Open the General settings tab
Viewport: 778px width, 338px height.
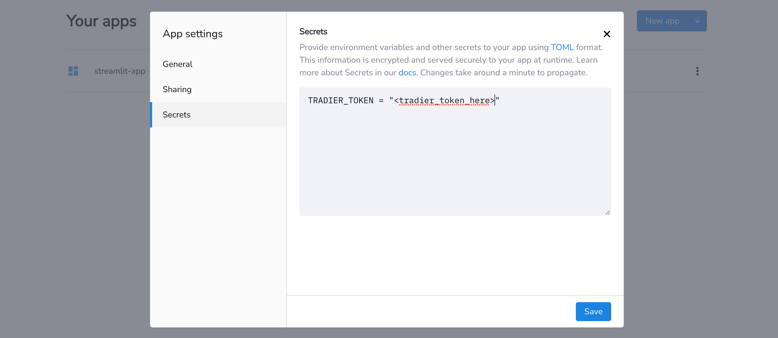(x=218, y=64)
